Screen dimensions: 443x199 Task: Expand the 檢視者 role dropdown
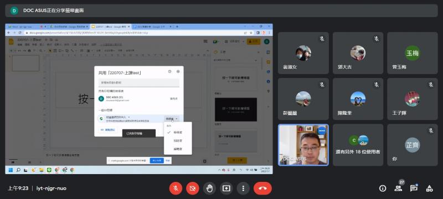tap(172, 119)
